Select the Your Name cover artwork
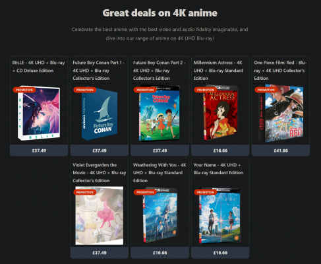The width and height of the screenshot is (321, 264). click(220, 216)
